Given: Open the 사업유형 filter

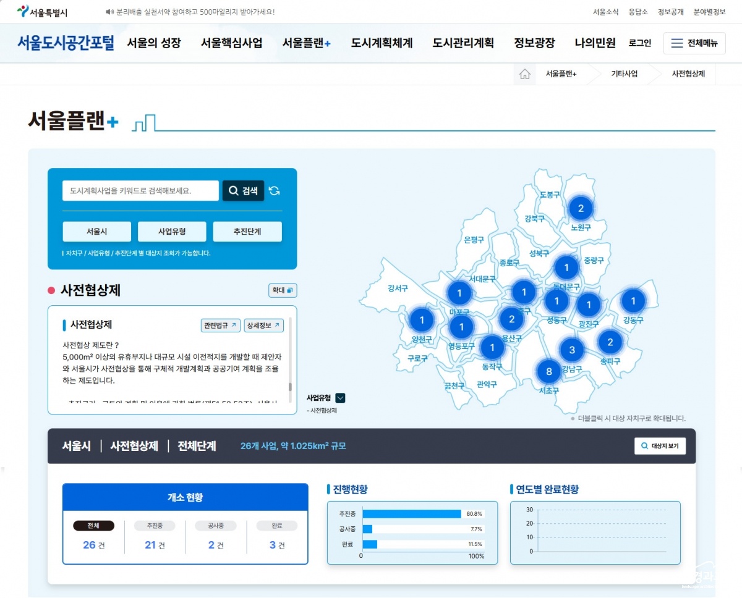Looking at the screenshot, I should [x=172, y=232].
